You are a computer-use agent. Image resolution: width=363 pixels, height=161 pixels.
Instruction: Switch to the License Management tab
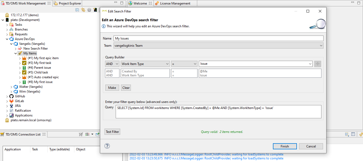point(175,3)
